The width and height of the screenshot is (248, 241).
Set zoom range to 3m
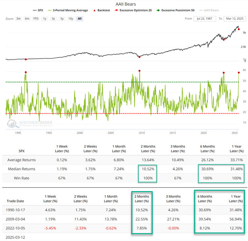coord(19,19)
